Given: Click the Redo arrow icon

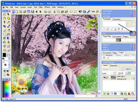Looking at the screenshot, I should (75, 12).
